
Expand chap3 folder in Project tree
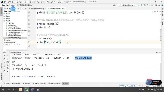pos(7,19)
